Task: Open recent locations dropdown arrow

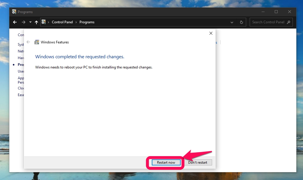Action: pos(30,22)
